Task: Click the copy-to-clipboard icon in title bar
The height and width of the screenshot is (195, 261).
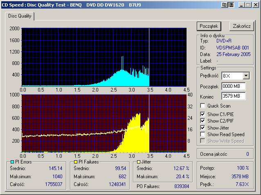Action: pyautogui.click(x=224, y=5)
